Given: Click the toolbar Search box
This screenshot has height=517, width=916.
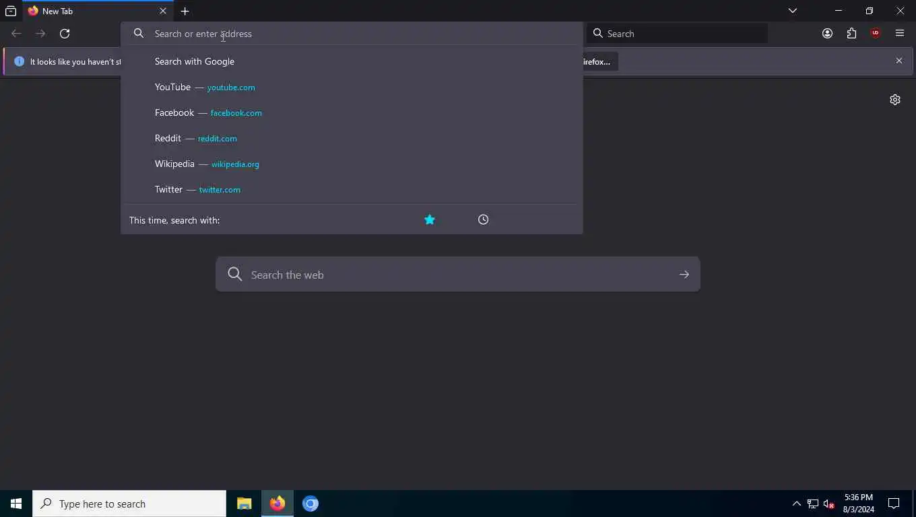Looking at the screenshot, I should (x=677, y=34).
